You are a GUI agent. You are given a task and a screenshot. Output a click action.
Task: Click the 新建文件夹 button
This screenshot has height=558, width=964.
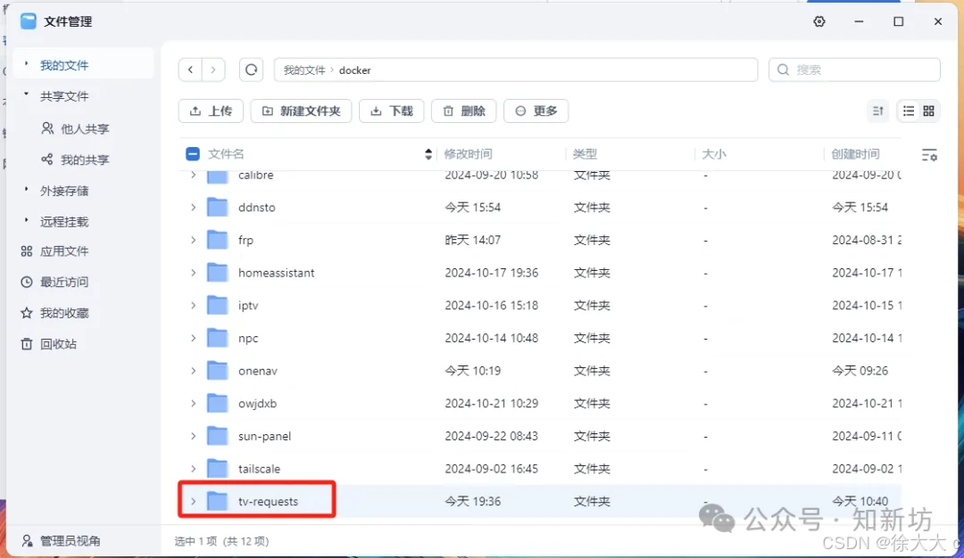(x=302, y=111)
